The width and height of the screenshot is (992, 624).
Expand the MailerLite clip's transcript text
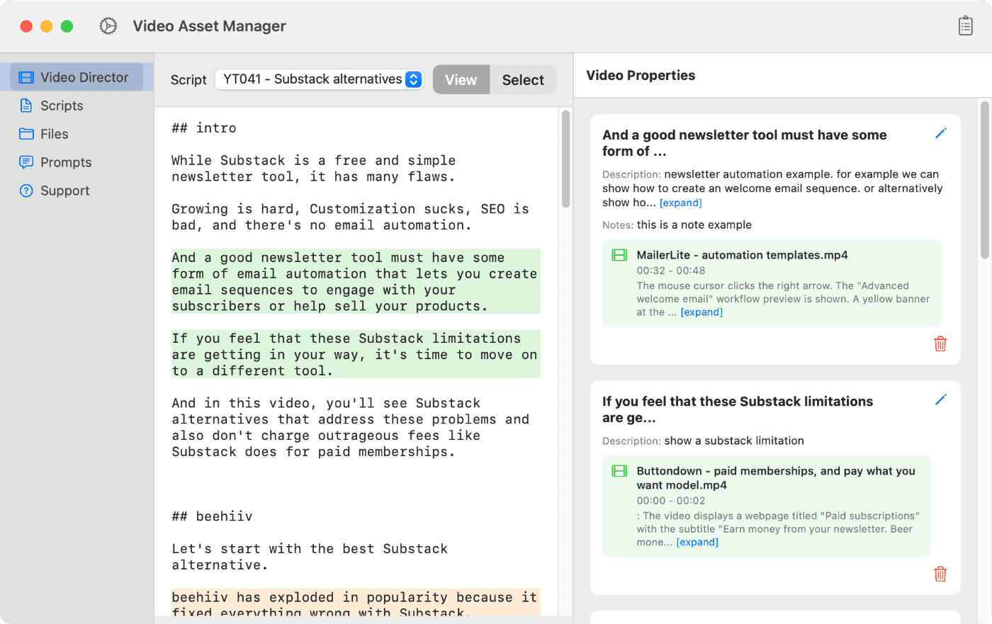pos(701,312)
